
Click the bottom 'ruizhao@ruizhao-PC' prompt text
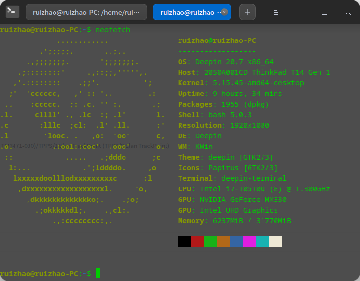click(x=39, y=274)
